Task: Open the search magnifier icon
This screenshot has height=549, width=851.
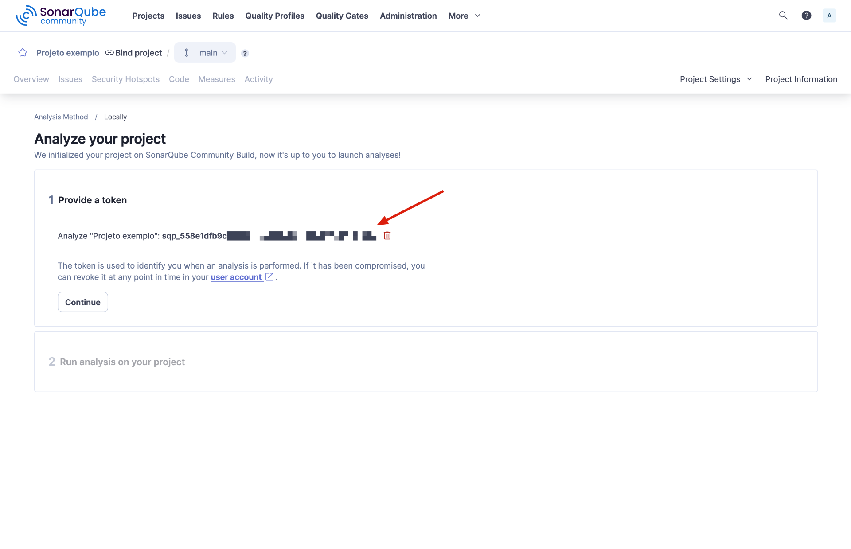Action: click(783, 16)
